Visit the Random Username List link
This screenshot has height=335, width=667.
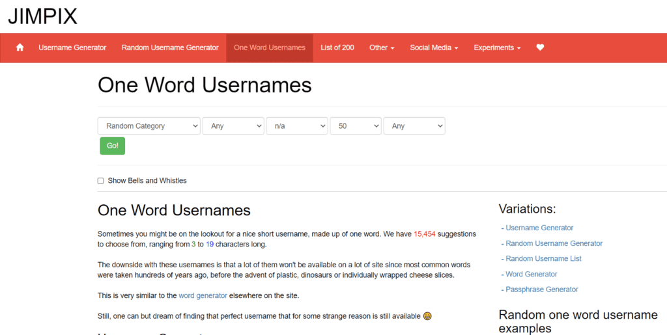[543, 259]
